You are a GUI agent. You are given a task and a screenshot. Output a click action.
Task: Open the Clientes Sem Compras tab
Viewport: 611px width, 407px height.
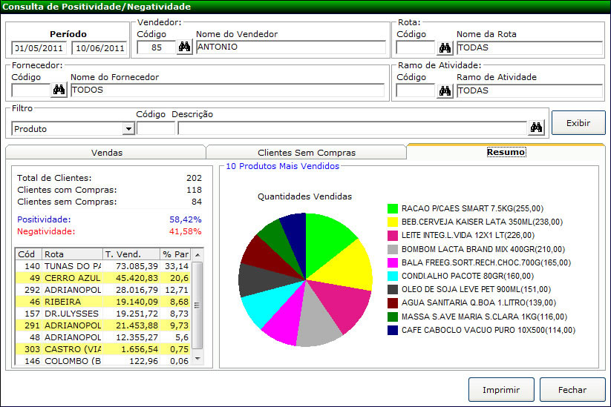tap(307, 153)
